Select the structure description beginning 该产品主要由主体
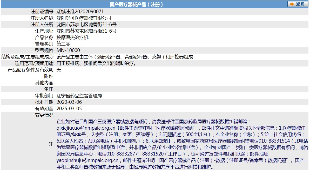 [125, 57]
